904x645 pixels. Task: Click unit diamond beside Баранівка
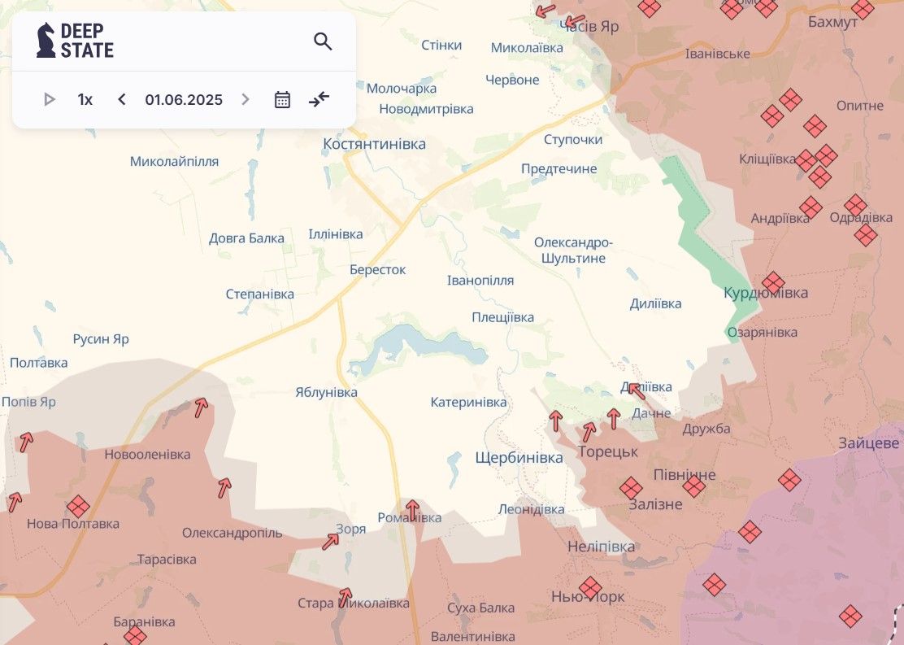135,635
